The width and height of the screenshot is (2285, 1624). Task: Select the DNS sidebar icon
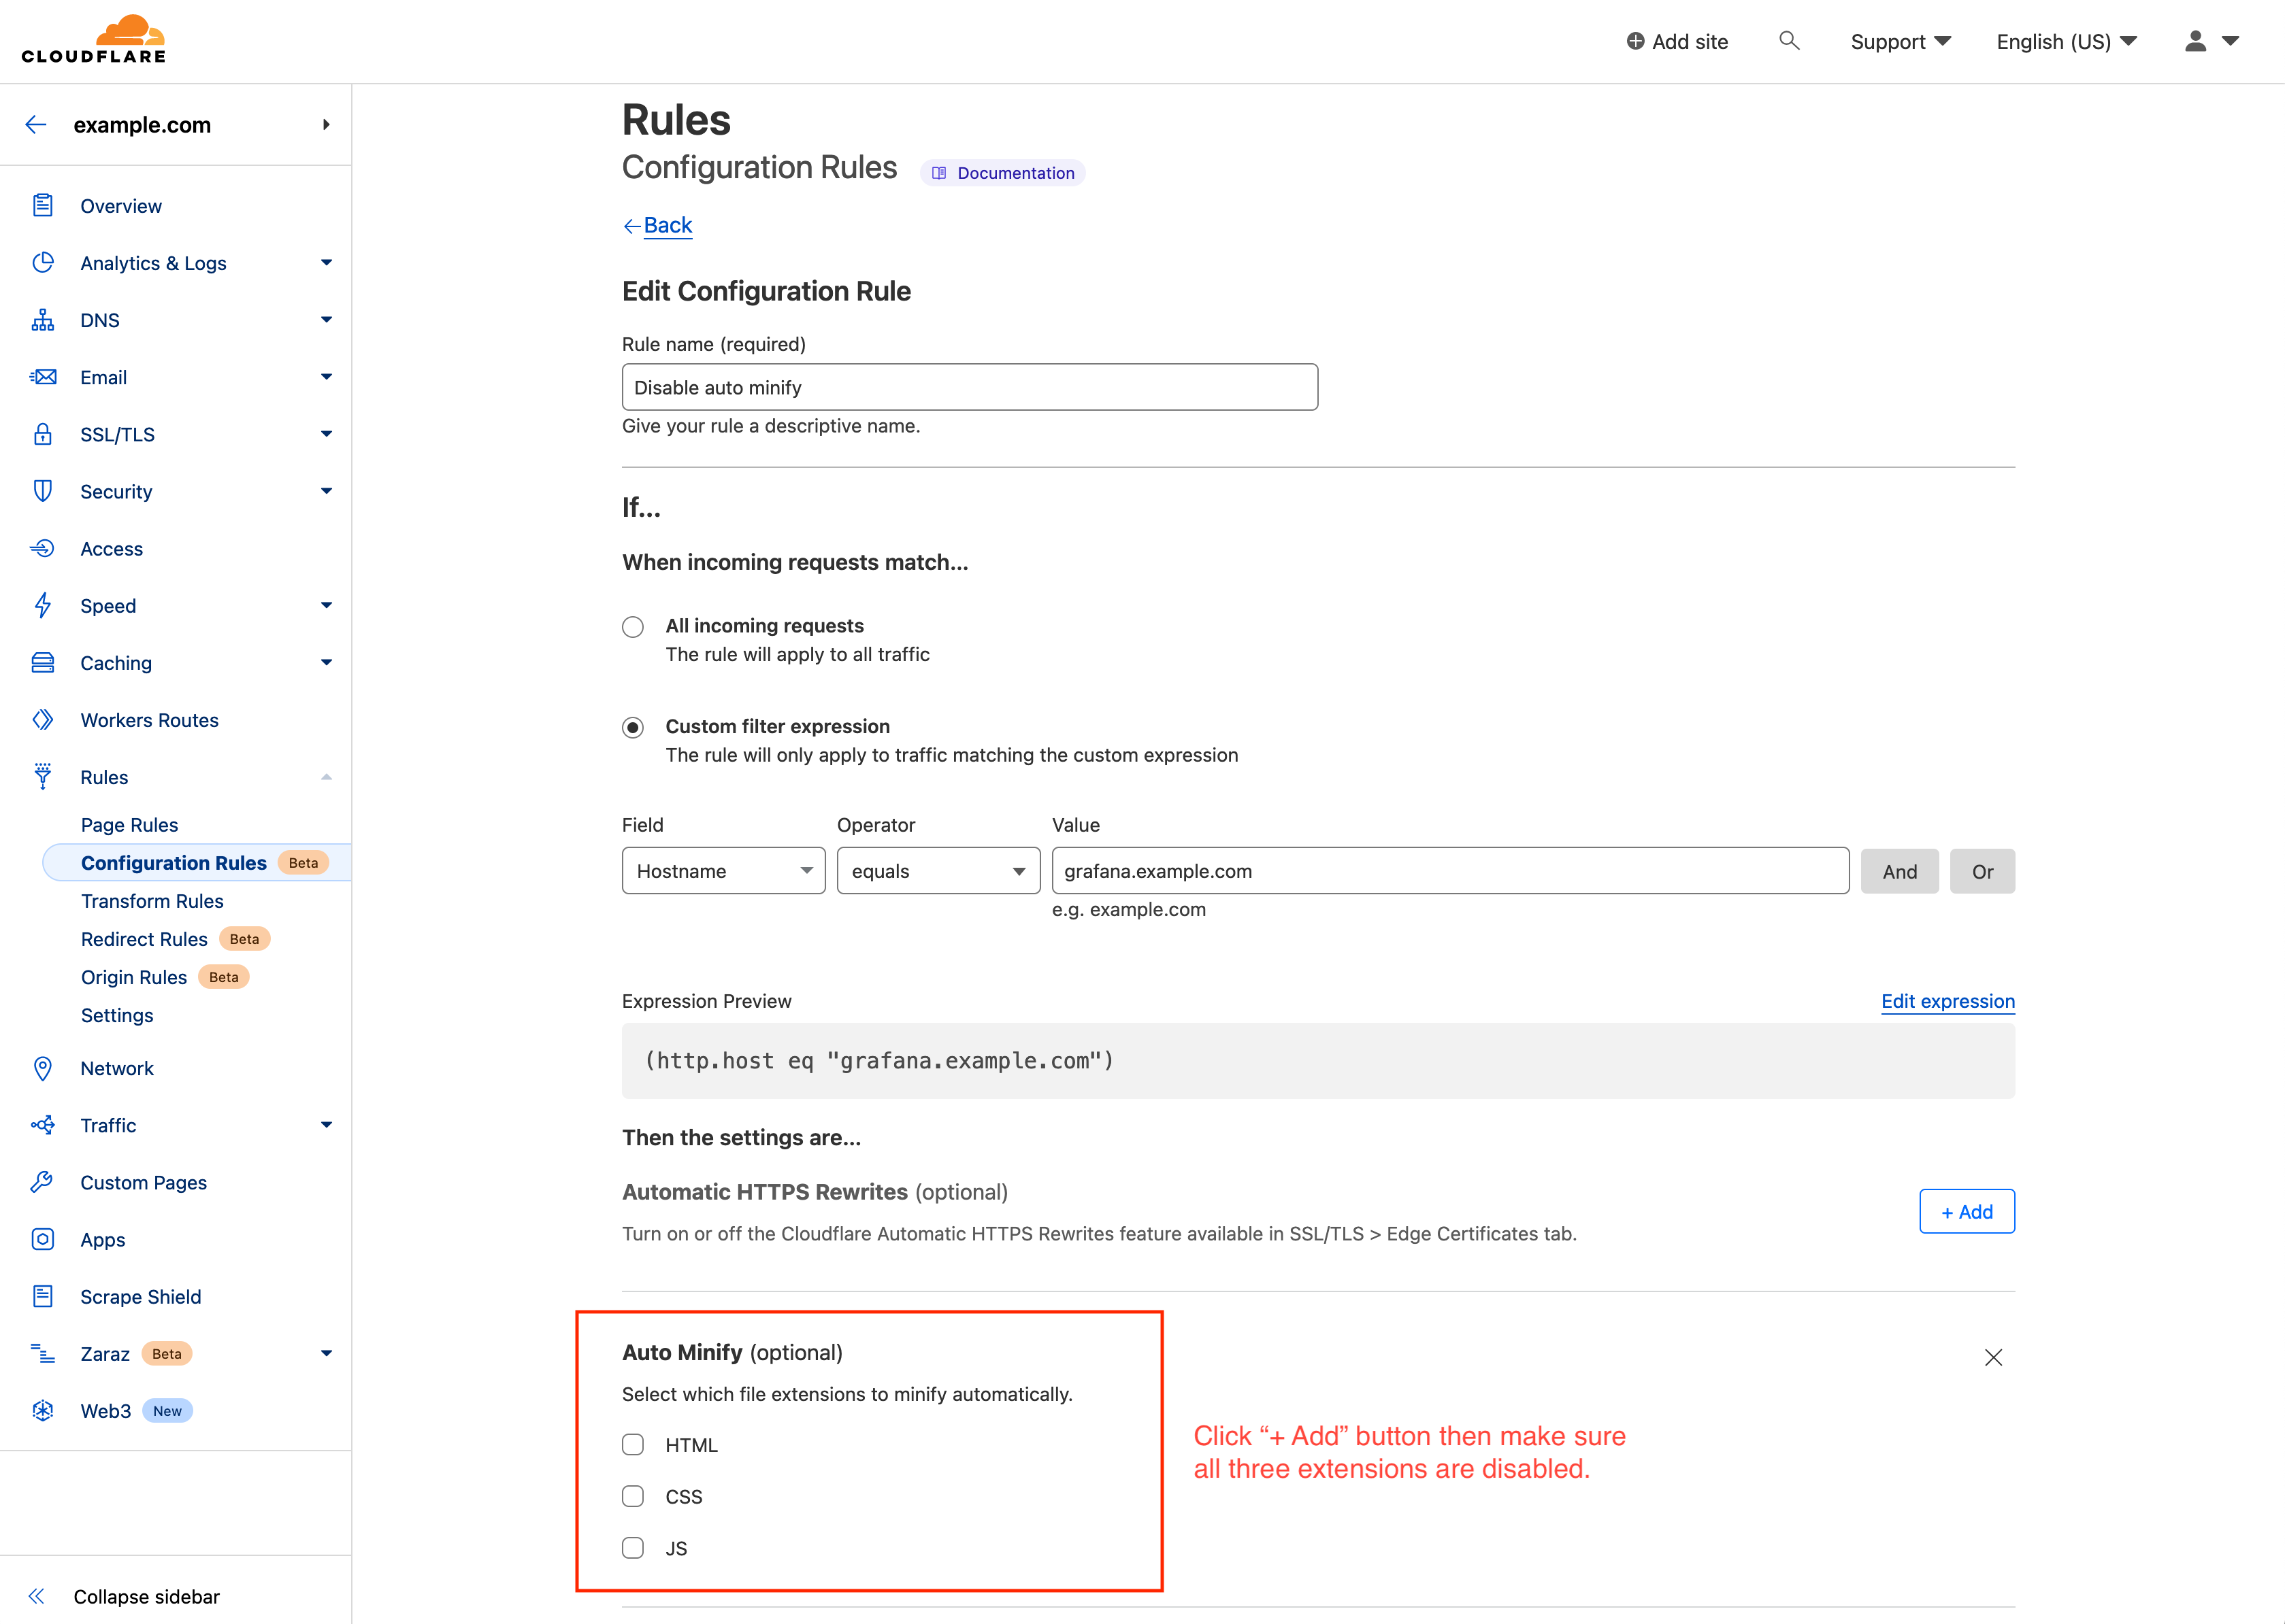tap(43, 320)
